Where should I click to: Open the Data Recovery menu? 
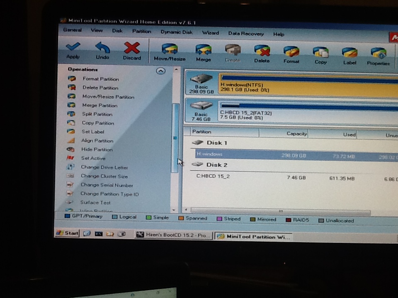click(x=246, y=34)
